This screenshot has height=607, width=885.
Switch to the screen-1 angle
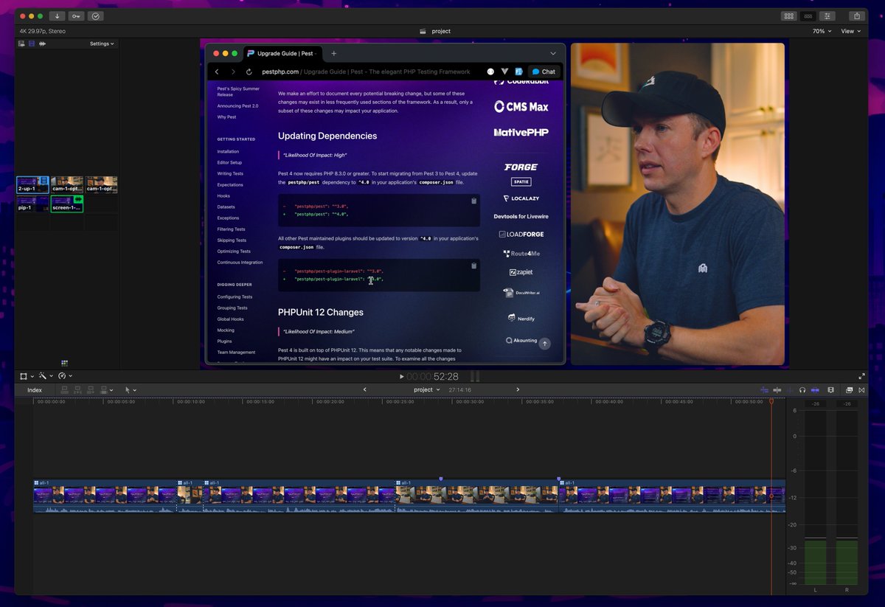coord(67,204)
